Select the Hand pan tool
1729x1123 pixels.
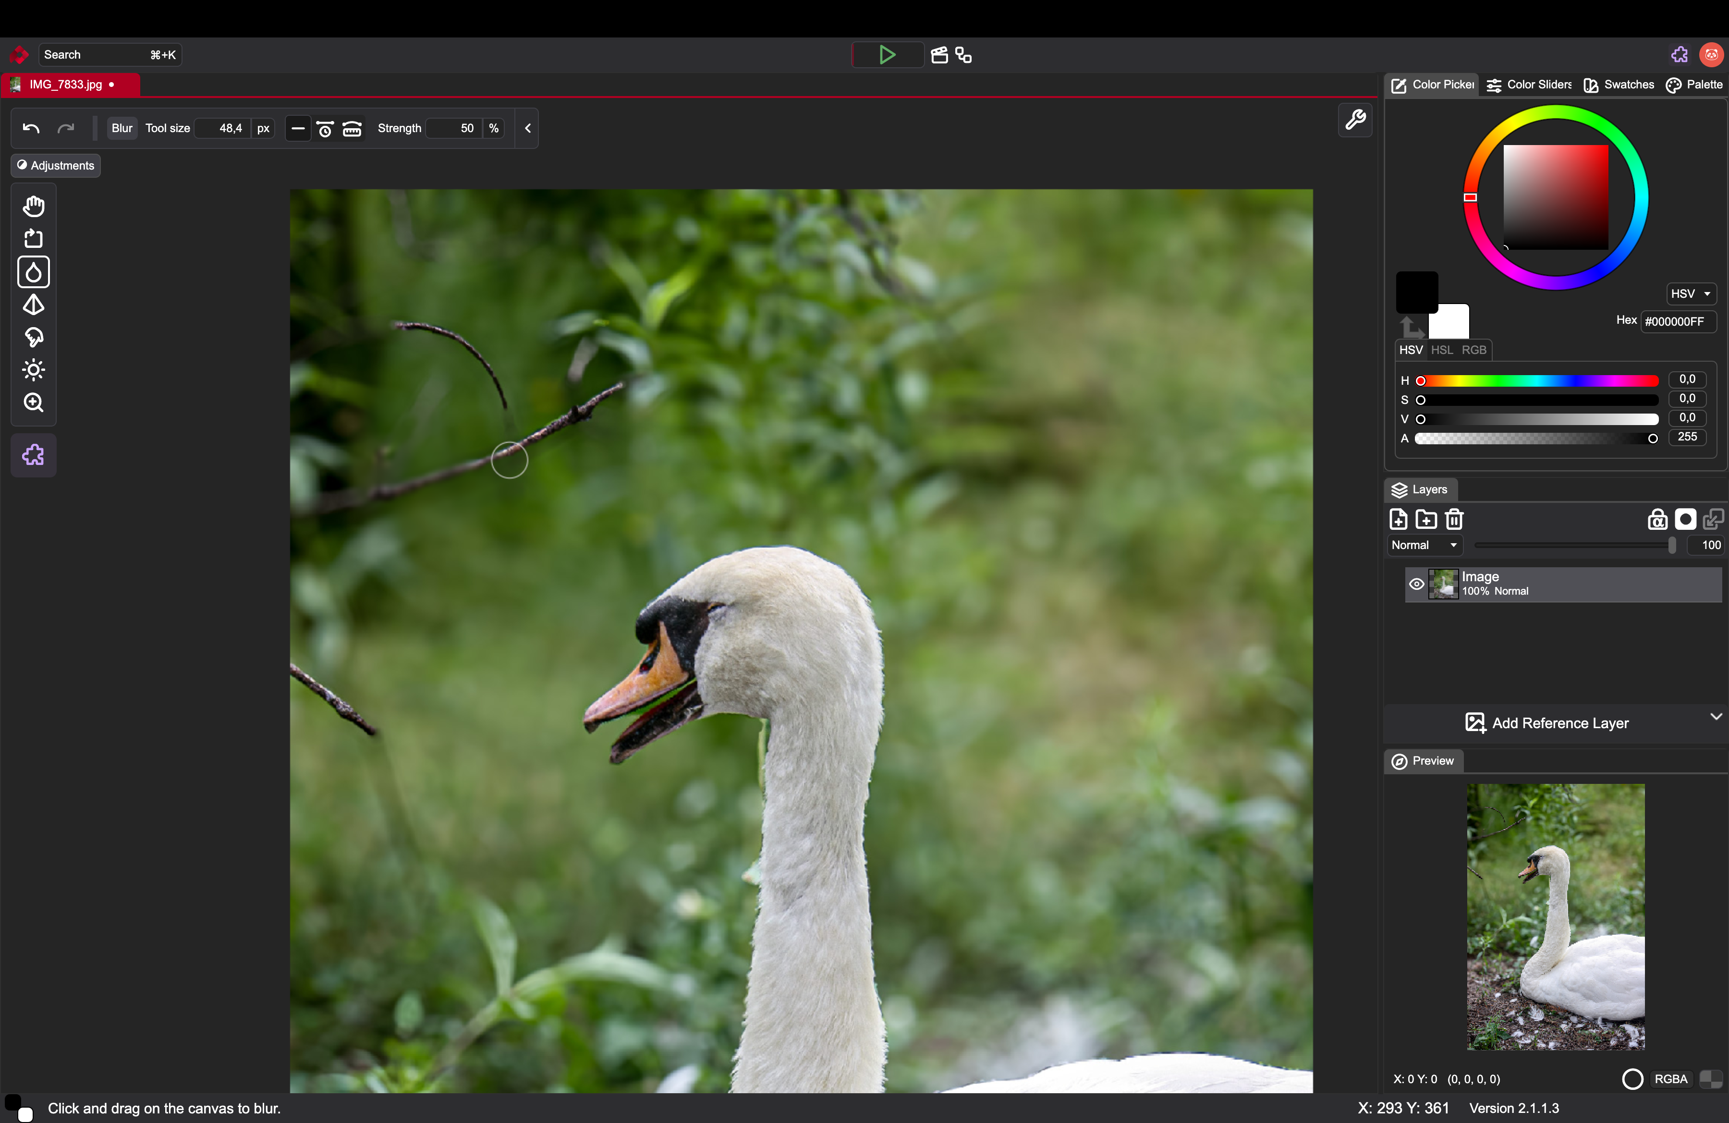click(x=34, y=206)
